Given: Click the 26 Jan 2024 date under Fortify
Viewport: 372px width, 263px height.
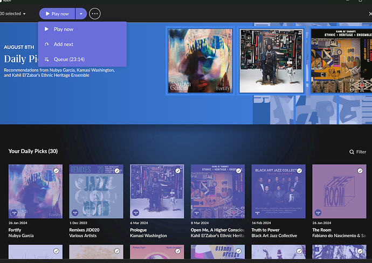Looking at the screenshot, I should tap(18, 223).
